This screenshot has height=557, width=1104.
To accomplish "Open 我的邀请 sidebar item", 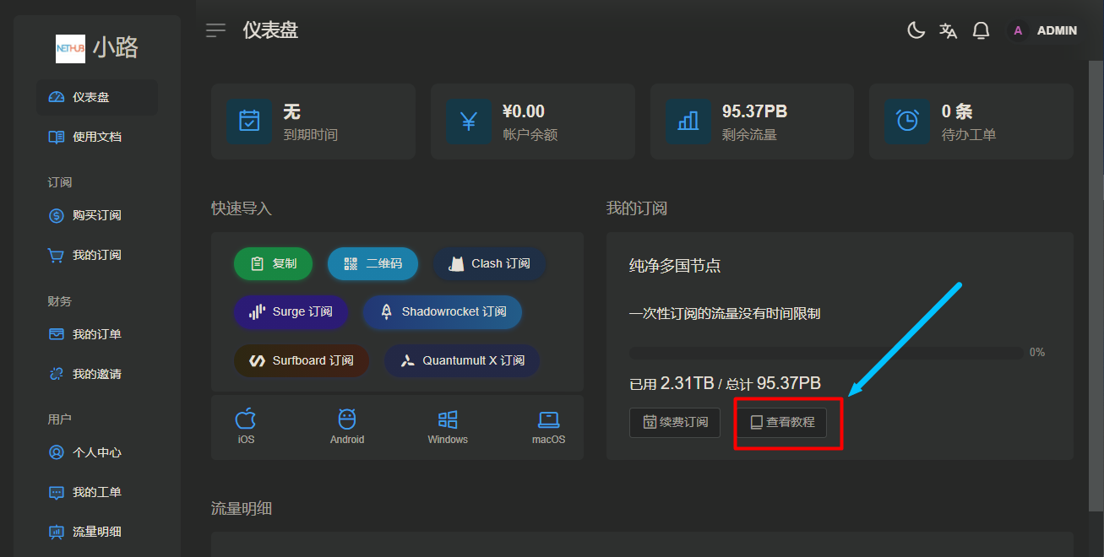I will tap(96, 374).
